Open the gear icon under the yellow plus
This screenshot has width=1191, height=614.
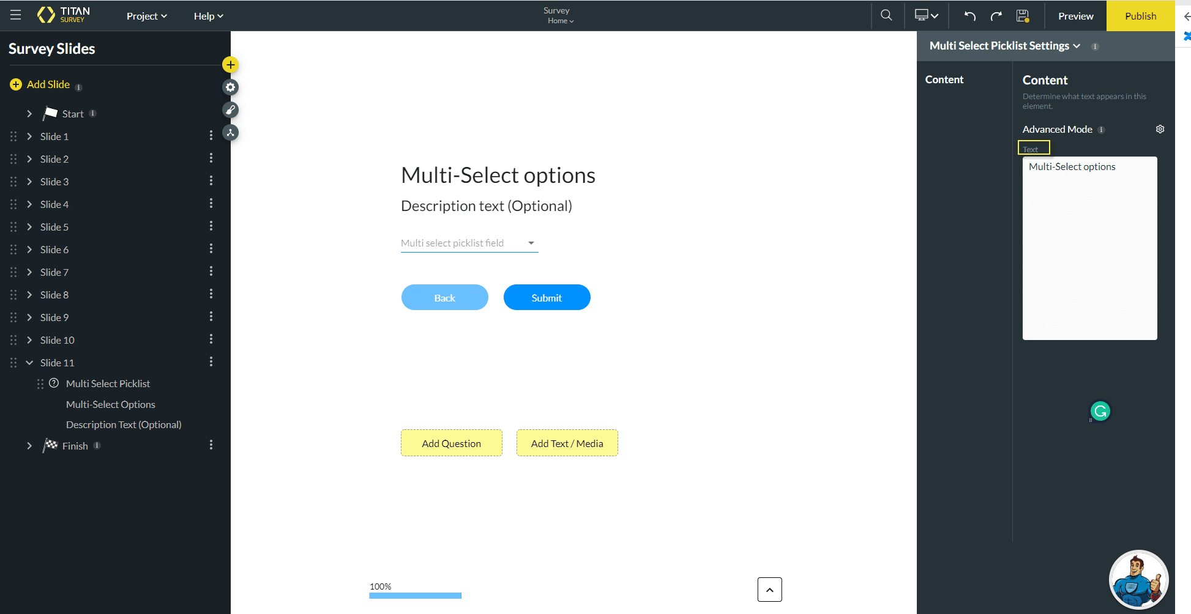pos(230,87)
